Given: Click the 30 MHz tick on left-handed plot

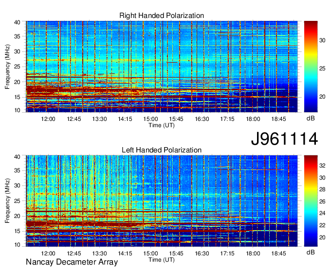Looking at the screenshot, I should coord(17,185).
